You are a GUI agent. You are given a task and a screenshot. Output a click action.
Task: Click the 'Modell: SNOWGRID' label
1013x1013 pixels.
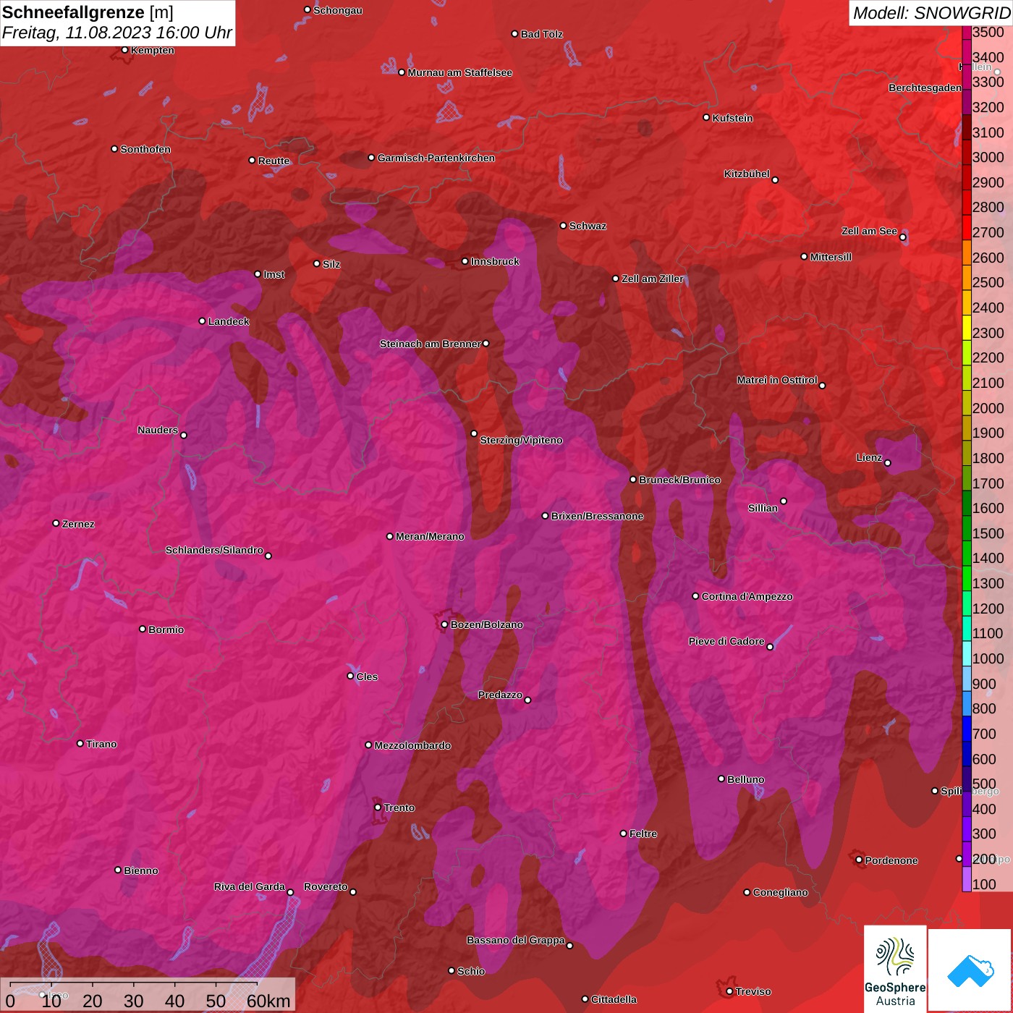pos(931,12)
